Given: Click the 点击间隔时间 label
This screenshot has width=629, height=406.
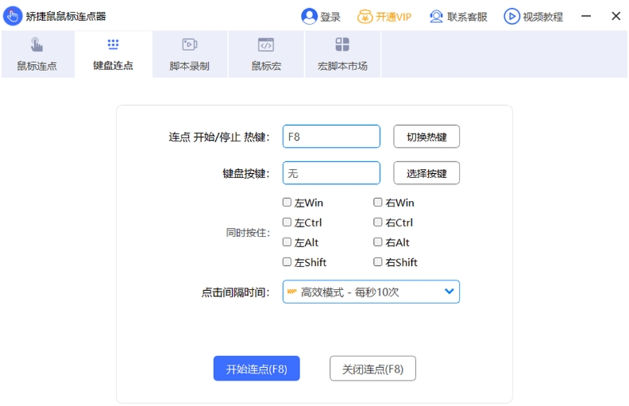Looking at the screenshot, I should (x=235, y=292).
